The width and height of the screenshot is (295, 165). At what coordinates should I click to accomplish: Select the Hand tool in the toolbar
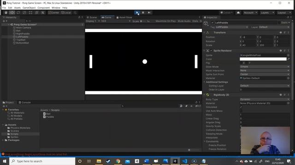(x=6, y=12)
